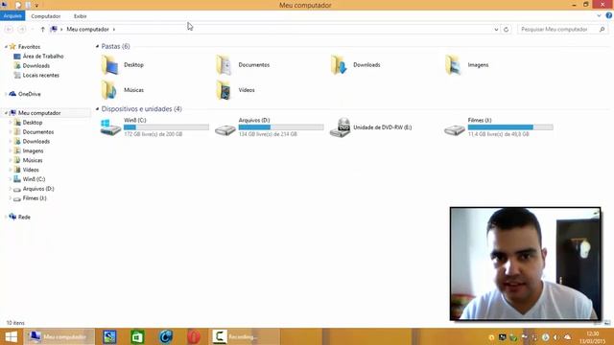Open the Arquivo menu tab
The width and height of the screenshot is (614, 345).
pyautogui.click(x=12, y=16)
